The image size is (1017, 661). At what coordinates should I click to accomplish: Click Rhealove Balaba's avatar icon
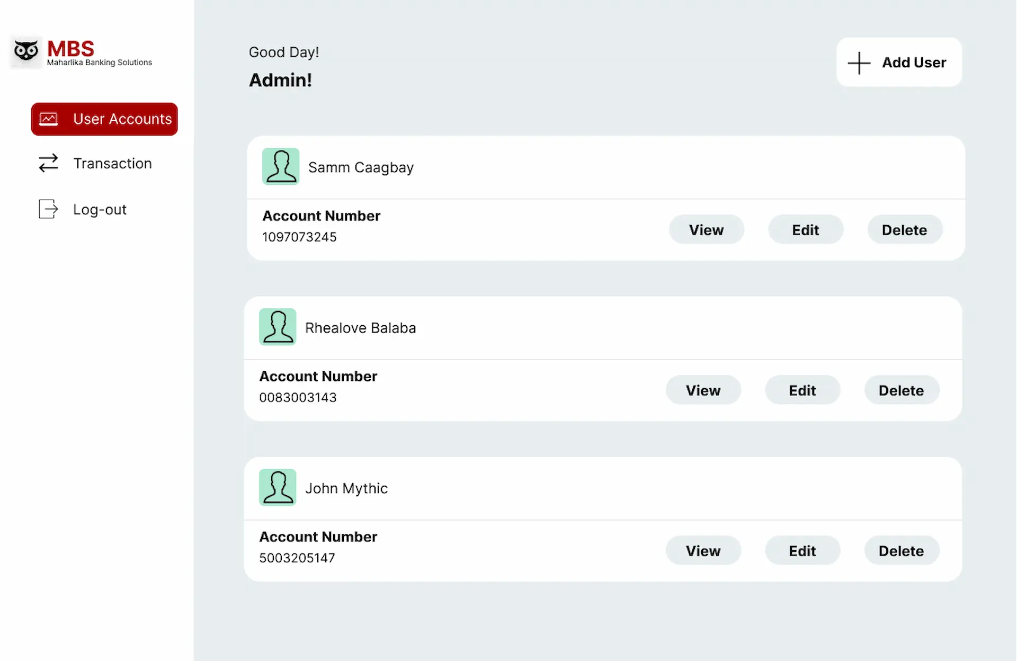point(278,327)
